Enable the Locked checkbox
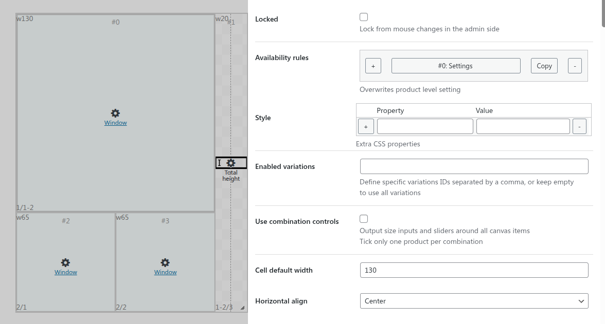The image size is (605, 324). 364,17
